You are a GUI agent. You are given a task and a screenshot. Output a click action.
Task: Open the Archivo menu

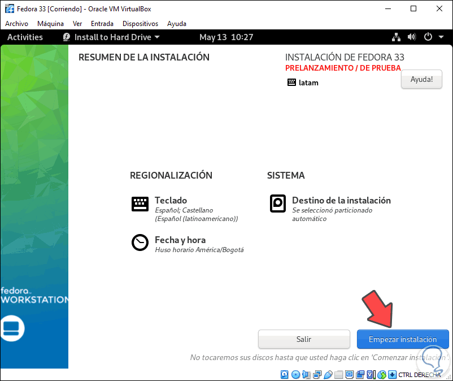[16, 24]
